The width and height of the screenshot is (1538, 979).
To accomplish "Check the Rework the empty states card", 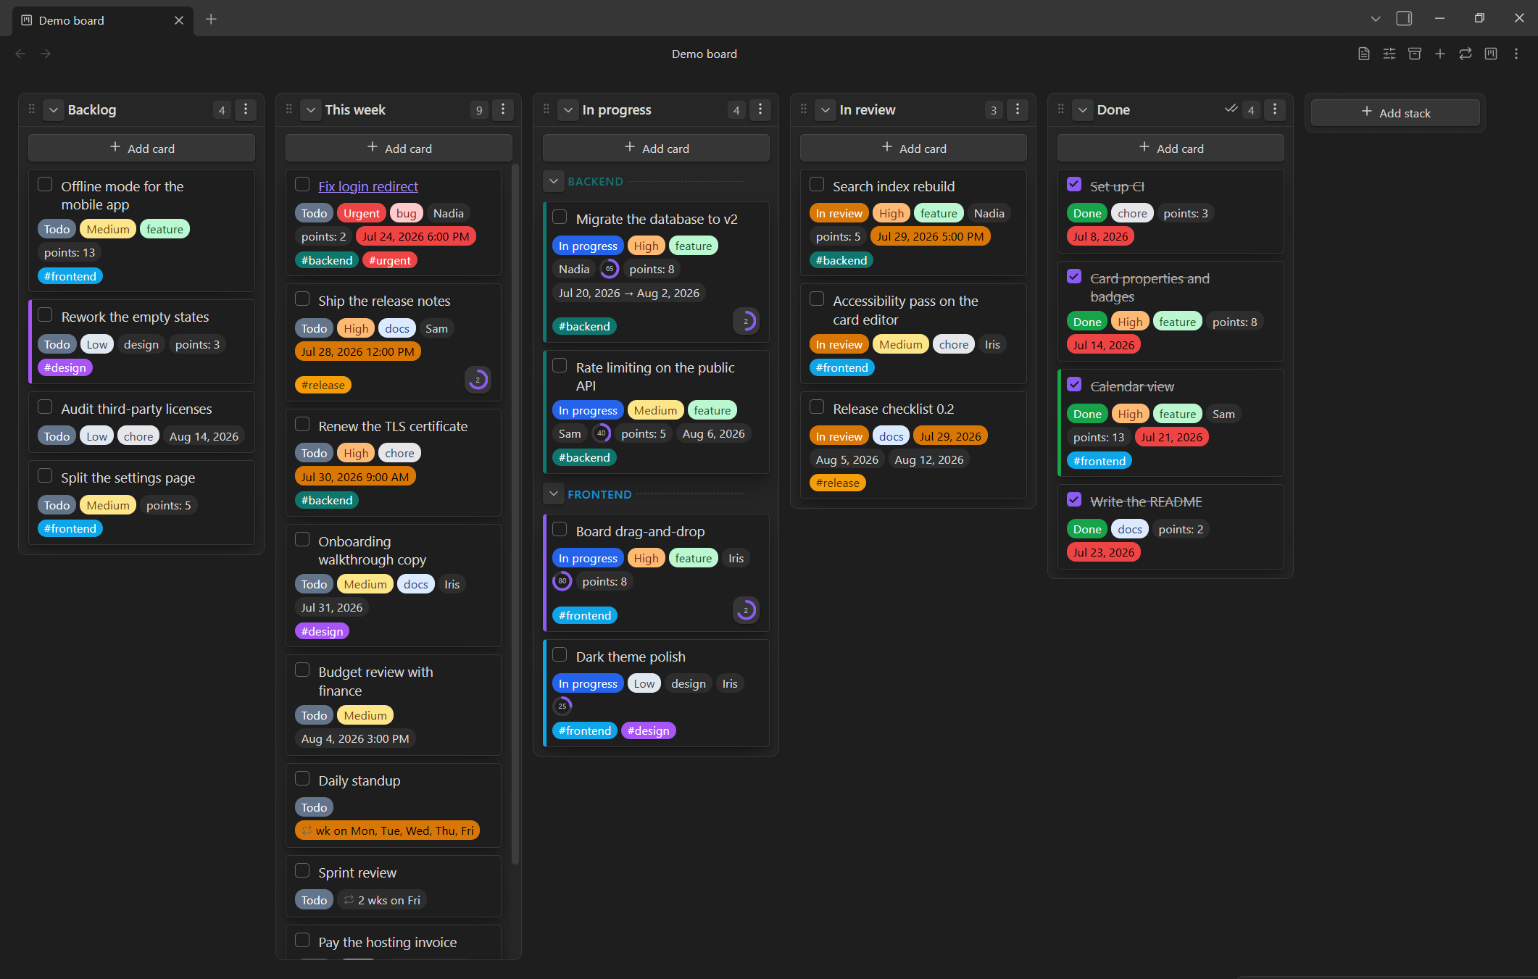I will 45,315.
